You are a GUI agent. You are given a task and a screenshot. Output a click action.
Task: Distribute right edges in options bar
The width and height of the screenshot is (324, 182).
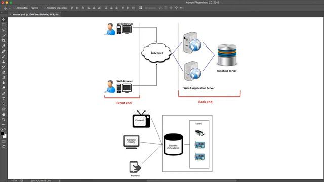134,8
